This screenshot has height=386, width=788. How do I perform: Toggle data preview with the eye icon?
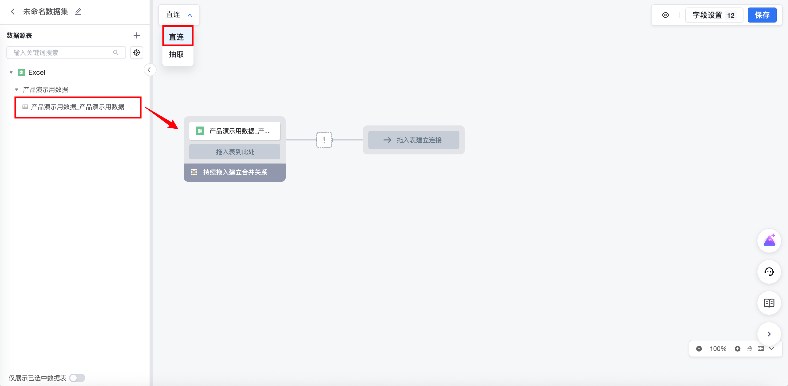point(665,15)
